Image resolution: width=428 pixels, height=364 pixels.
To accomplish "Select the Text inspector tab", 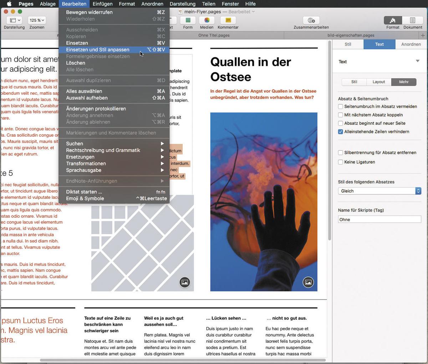I will tap(379, 44).
